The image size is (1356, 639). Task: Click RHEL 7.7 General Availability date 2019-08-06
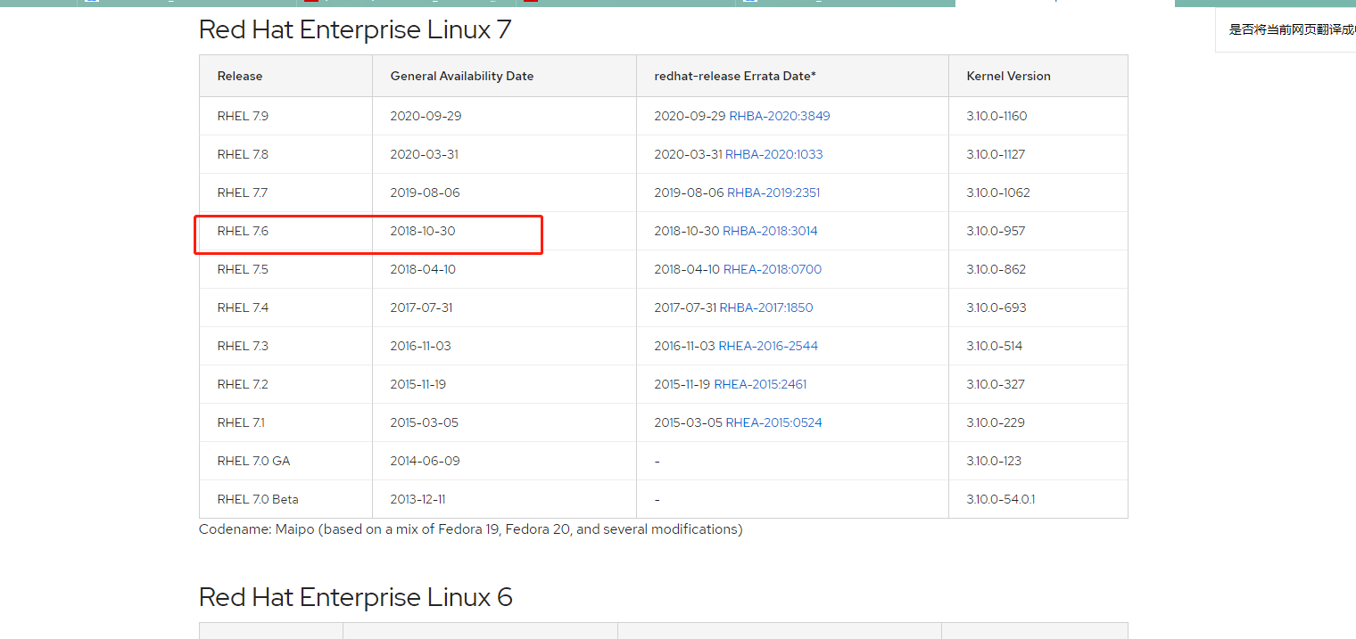click(x=425, y=193)
